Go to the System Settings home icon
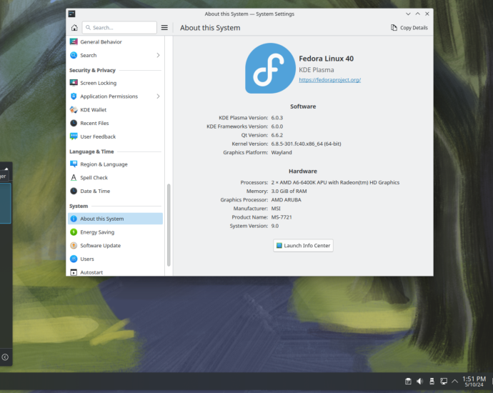The height and width of the screenshot is (393, 493). pyautogui.click(x=74, y=28)
